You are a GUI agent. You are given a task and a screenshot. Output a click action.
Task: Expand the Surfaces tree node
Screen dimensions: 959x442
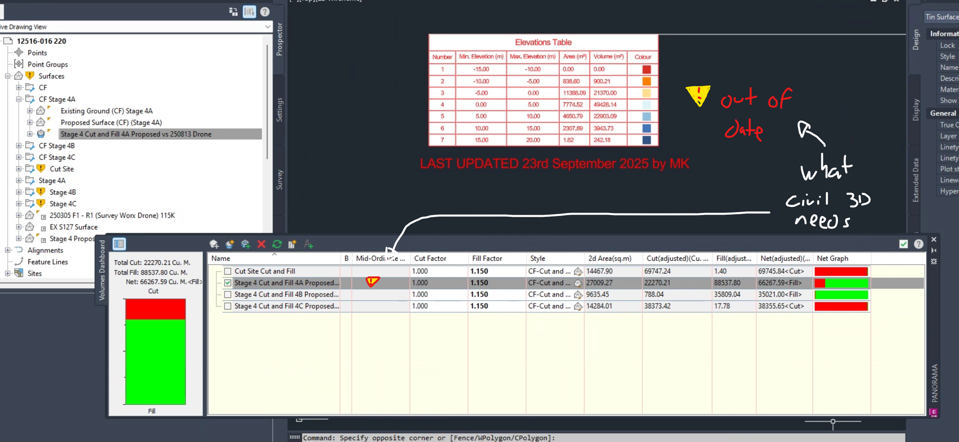[8, 76]
